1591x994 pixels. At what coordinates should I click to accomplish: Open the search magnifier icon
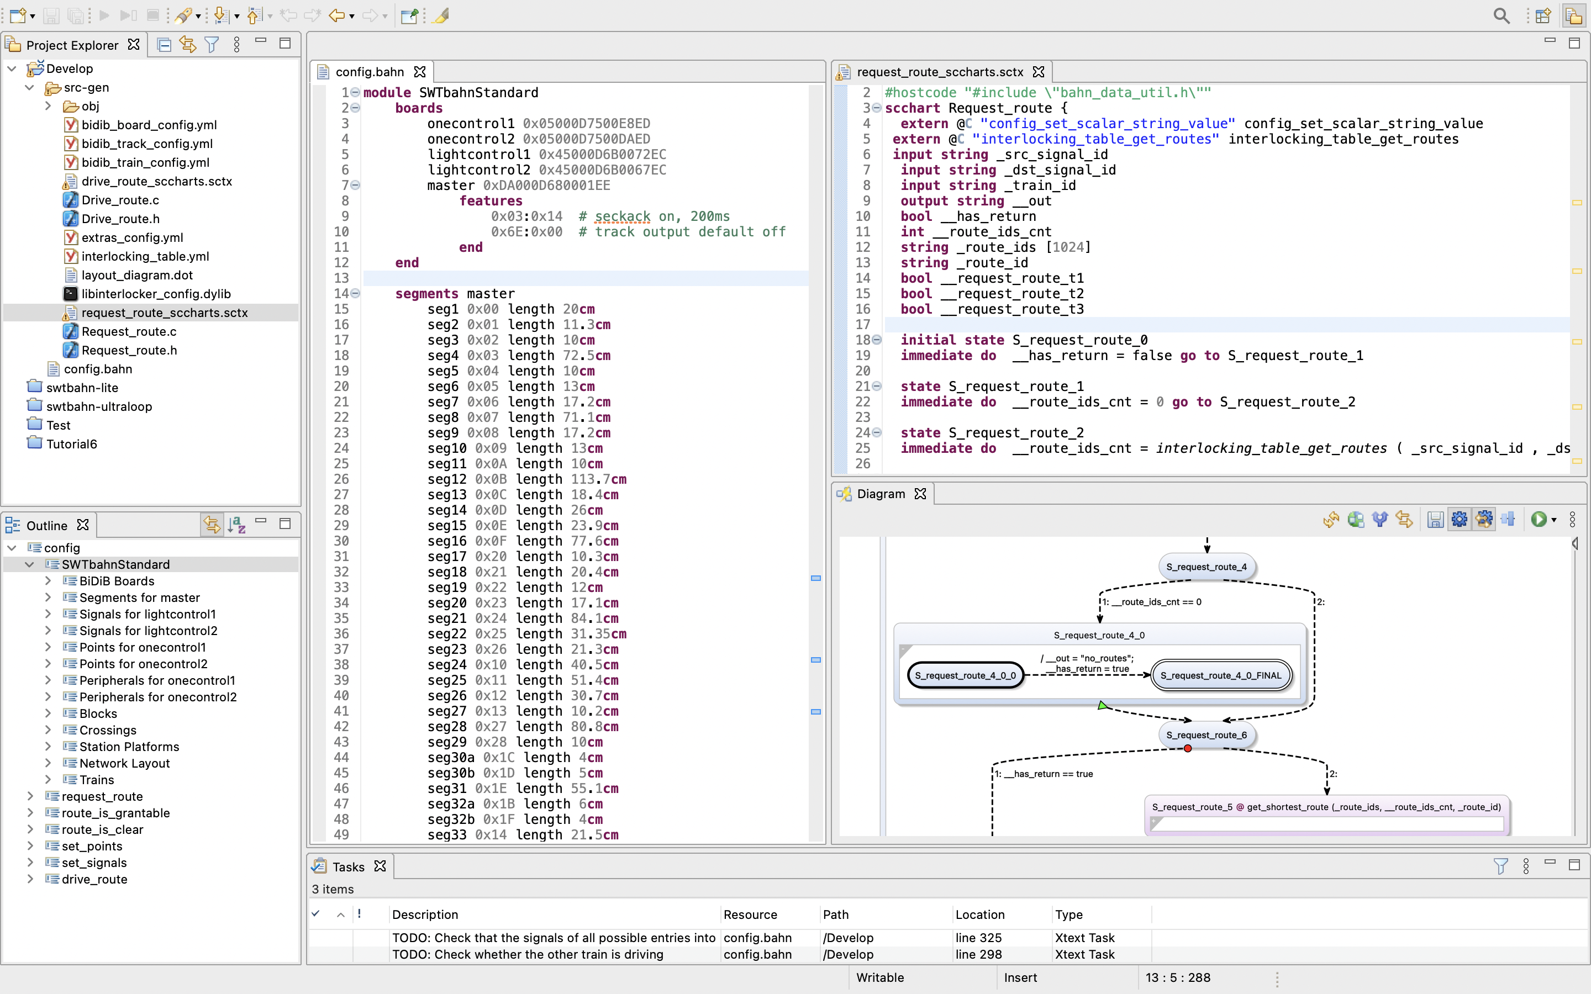1502,15
